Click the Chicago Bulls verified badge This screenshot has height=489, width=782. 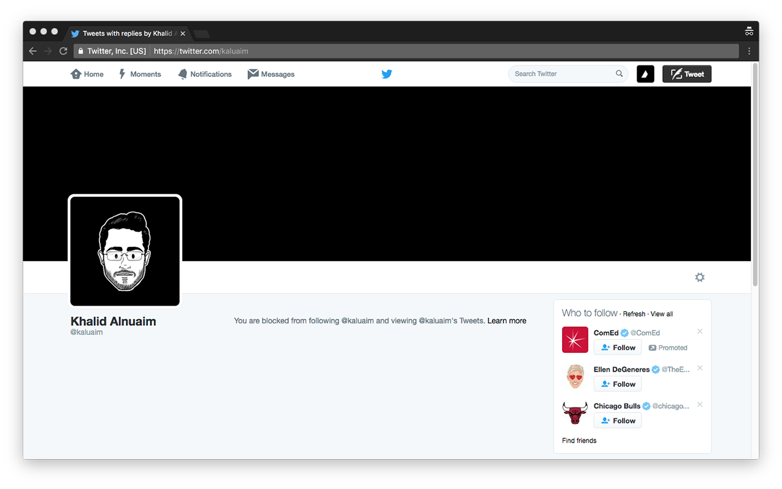click(646, 406)
